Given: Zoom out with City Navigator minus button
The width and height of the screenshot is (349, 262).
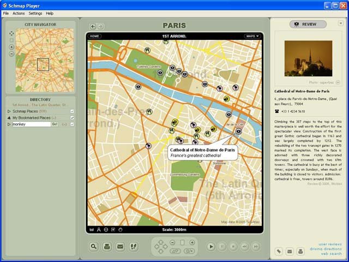Looking at the screenshot, I should [11, 54].
